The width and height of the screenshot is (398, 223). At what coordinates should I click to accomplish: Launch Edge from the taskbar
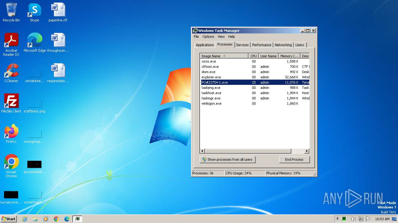(67, 219)
